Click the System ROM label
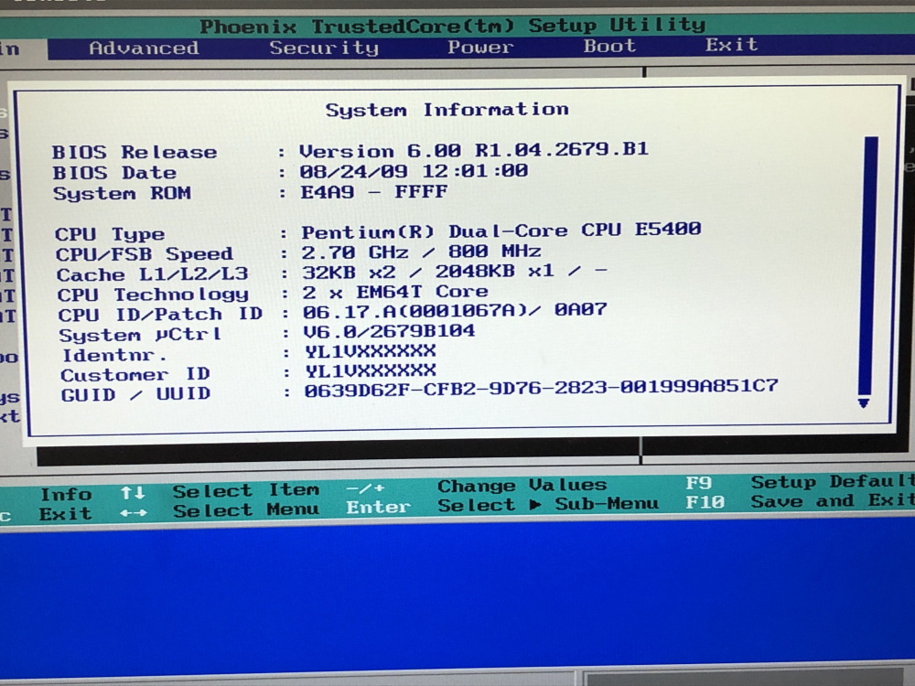 click(122, 193)
